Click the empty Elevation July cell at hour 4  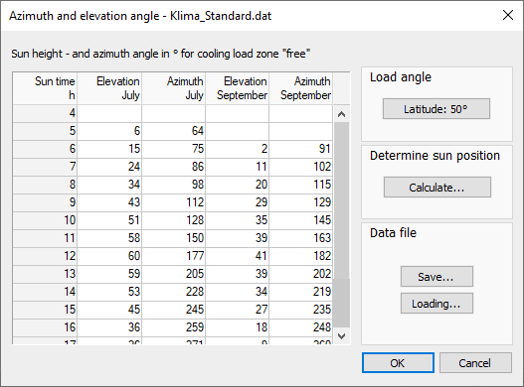[x=109, y=113]
